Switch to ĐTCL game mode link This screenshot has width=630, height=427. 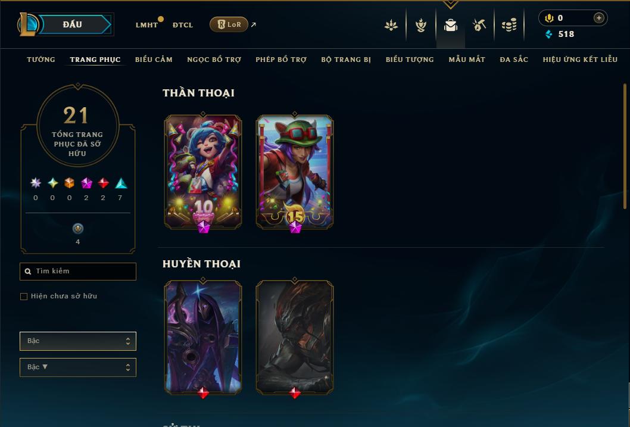click(183, 25)
